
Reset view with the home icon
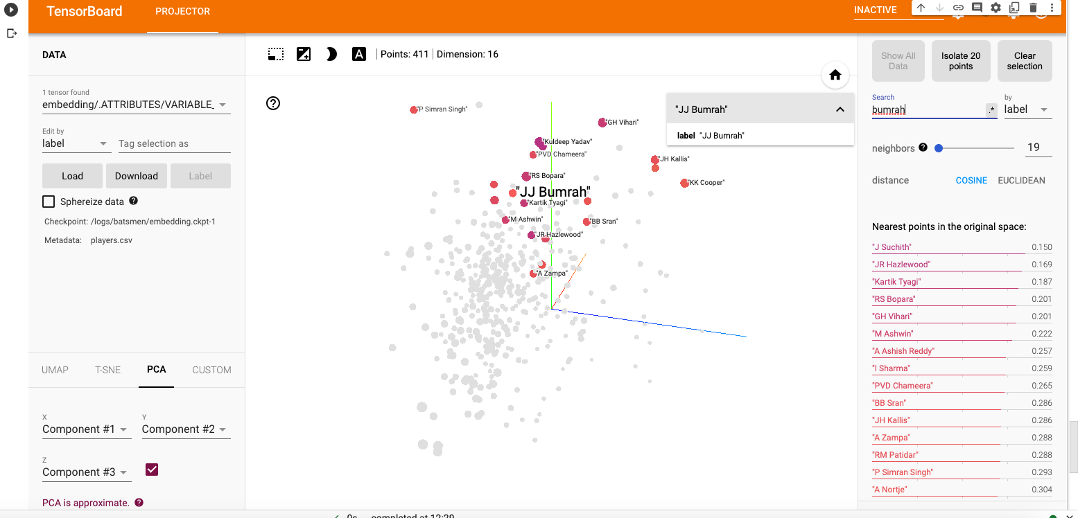click(835, 75)
